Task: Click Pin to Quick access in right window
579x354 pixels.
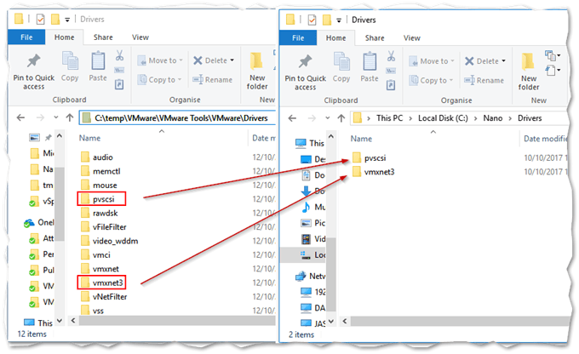Action: click(306, 72)
